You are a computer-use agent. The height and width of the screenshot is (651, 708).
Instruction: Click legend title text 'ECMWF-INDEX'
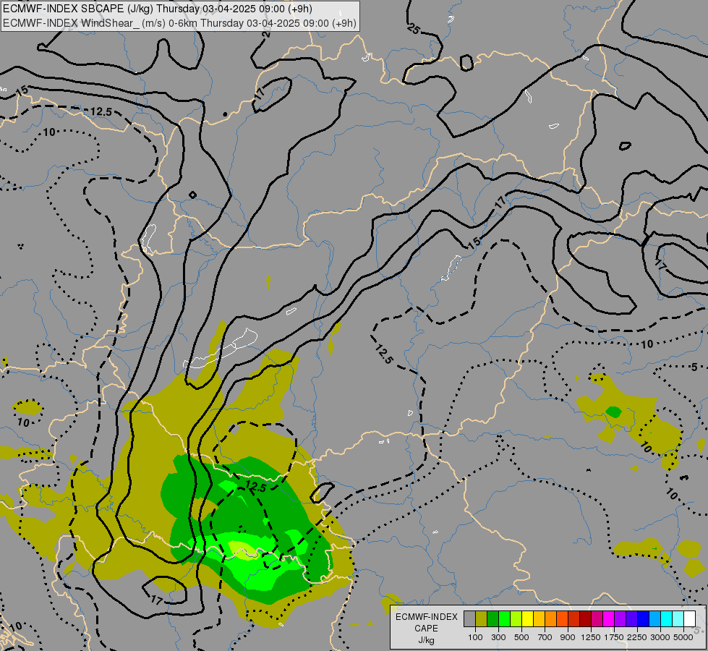tap(426, 617)
